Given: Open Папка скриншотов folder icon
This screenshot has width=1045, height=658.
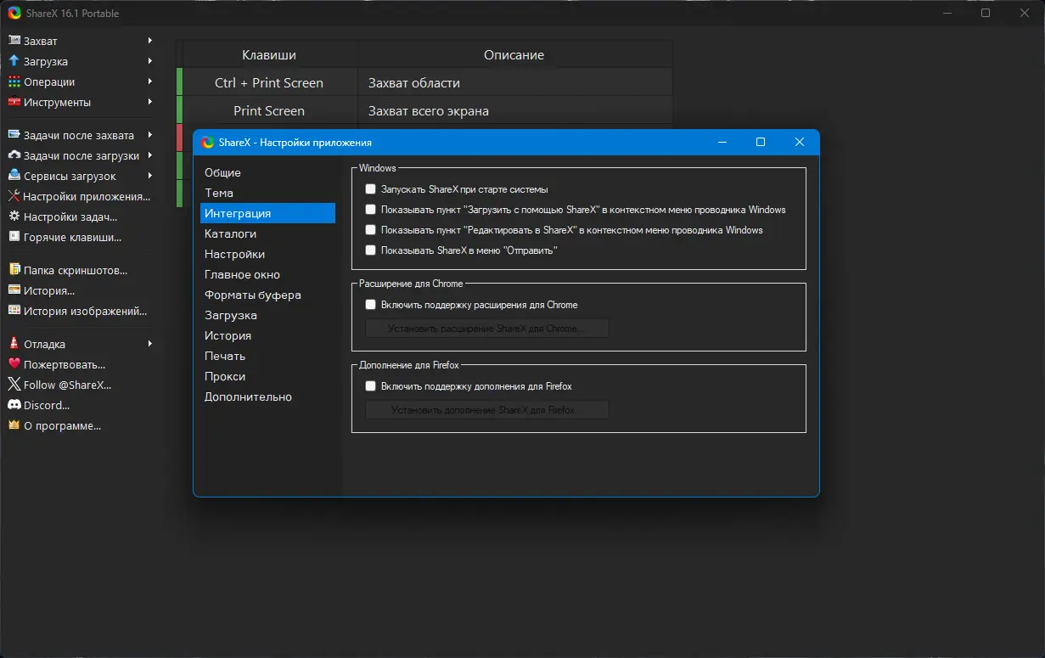Looking at the screenshot, I should coord(14,270).
